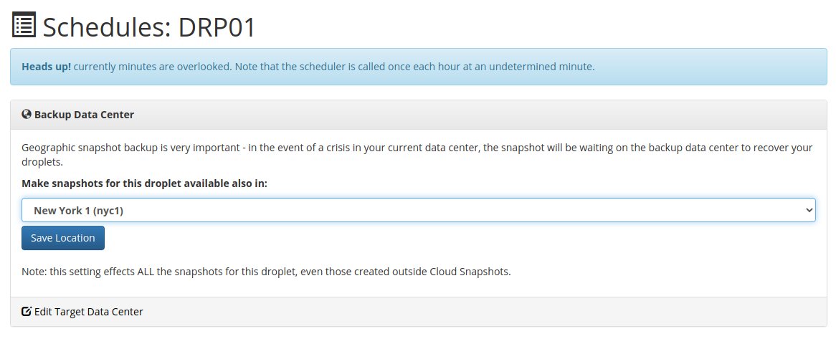Click the Heads up! alert banner
Image resolution: width=836 pixels, height=339 pixels.
pos(419,67)
